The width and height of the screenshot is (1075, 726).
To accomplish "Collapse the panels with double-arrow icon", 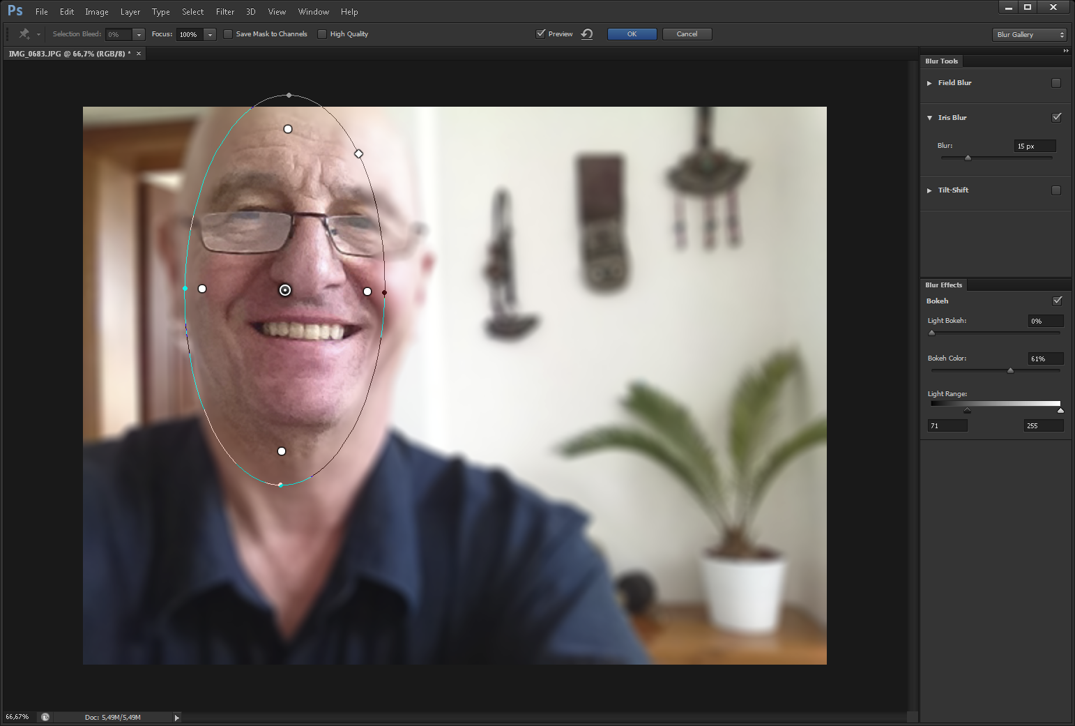I will point(1065,51).
